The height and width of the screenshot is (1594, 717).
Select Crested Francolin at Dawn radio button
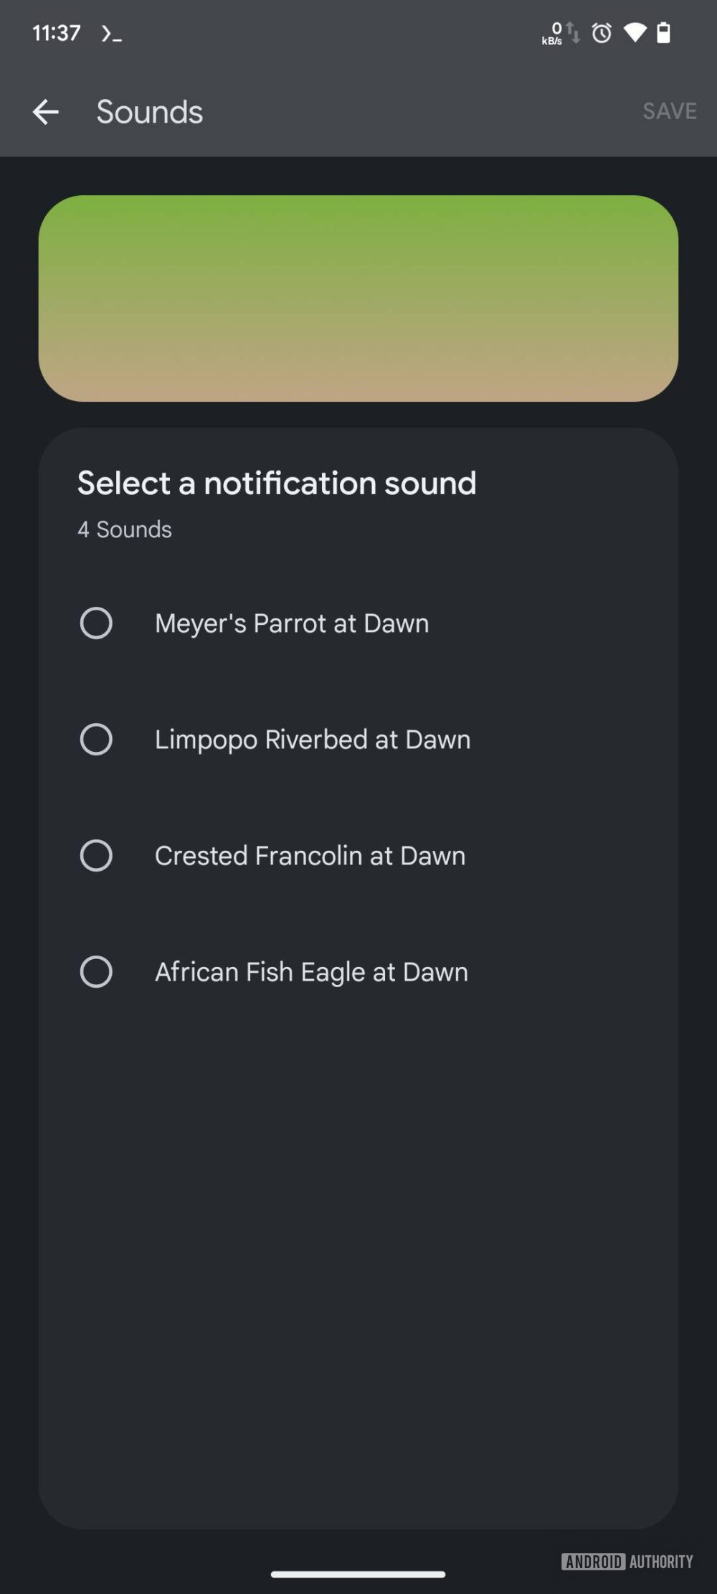[x=96, y=855]
